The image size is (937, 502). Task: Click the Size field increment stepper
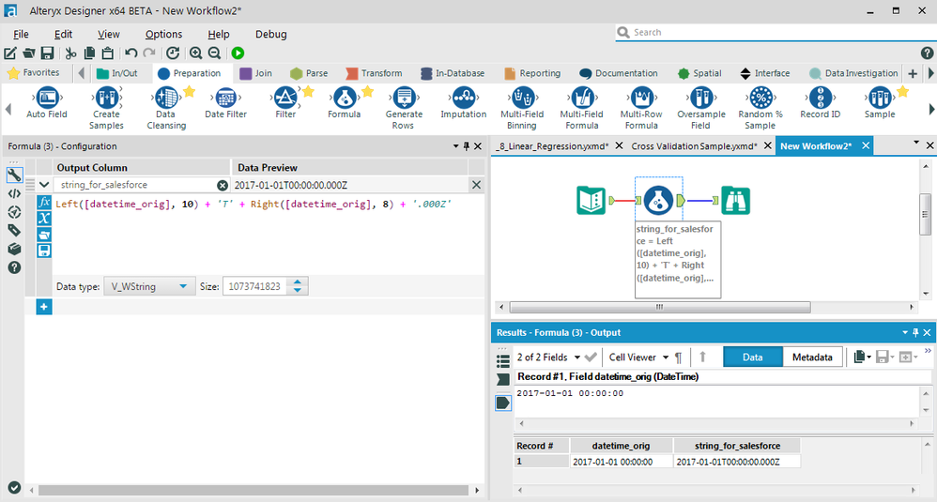(298, 281)
